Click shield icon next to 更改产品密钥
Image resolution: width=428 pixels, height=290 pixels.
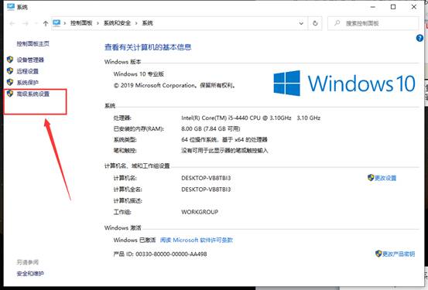[x=378, y=254]
